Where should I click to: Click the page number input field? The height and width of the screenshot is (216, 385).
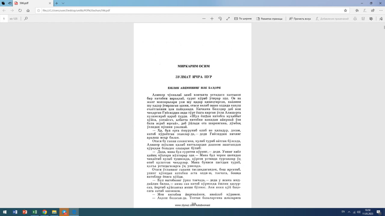4,19
